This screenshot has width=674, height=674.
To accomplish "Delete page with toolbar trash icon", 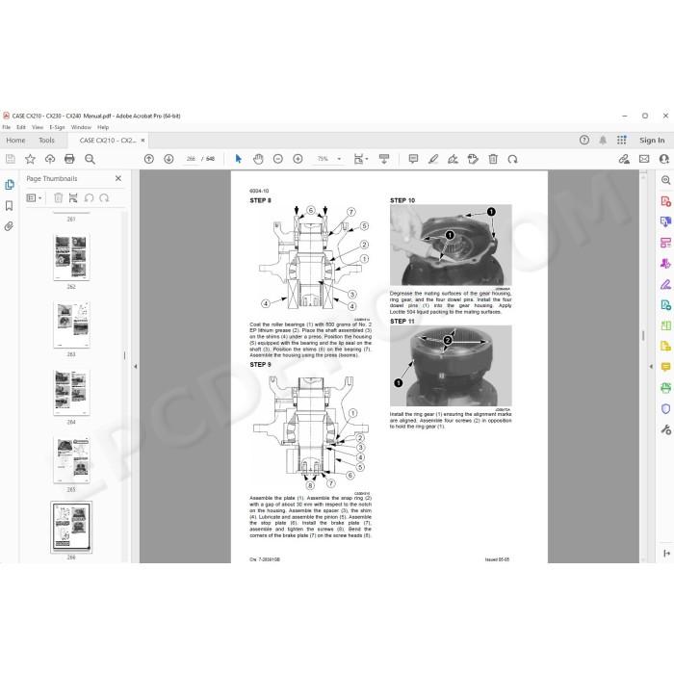I will click(x=493, y=159).
